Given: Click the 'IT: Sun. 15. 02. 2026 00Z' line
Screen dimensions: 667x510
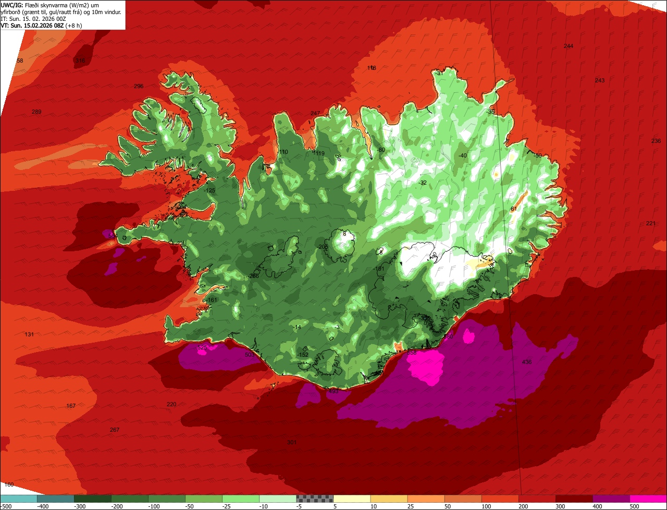Looking at the screenshot, I should tap(33, 18).
